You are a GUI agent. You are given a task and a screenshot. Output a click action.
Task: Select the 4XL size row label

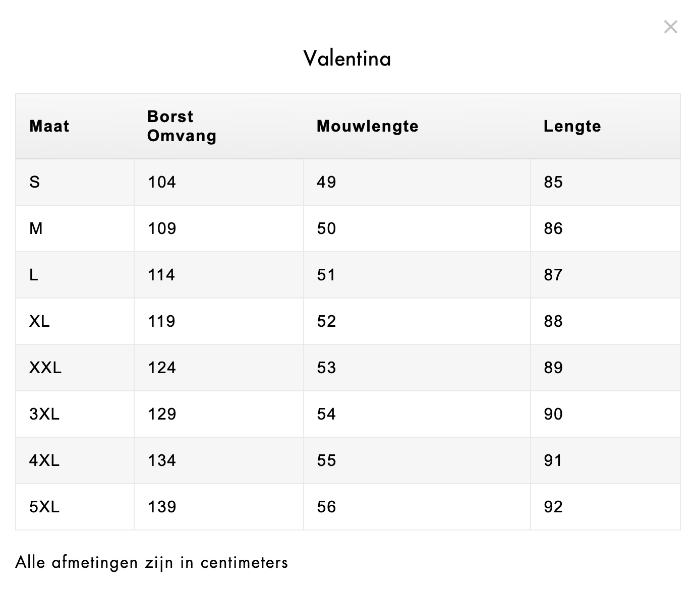pyautogui.click(x=44, y=460)
